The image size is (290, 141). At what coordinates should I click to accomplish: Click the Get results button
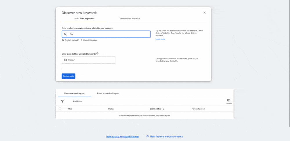[68, 76]
